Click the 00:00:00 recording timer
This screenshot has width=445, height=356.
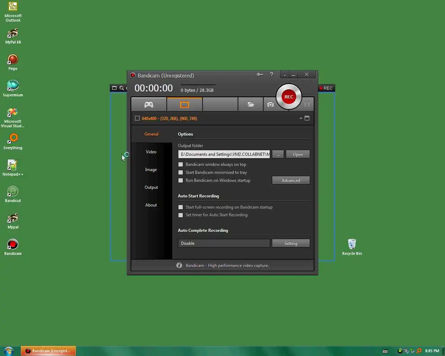[x=154, y=88]
